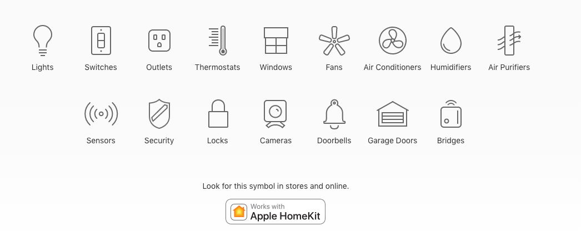This screenshot has height=231, width=581.
Task: Click the orange Home app icon in badge
Action: click(x=239, y=212)
